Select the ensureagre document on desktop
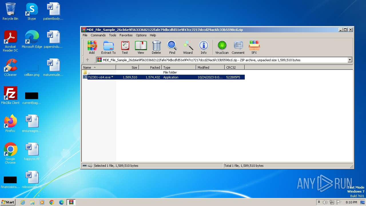366x206 pixels. coord(32,124)
